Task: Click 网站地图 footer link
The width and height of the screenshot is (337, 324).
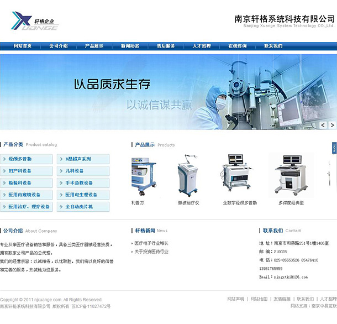Action: click(x=259, y=299)
